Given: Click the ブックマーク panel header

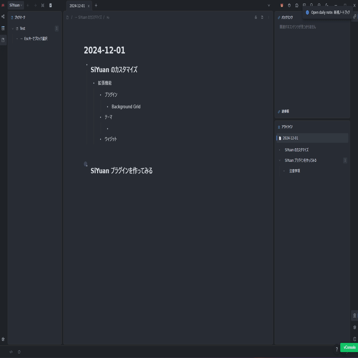Looking at the screenshot, I should pyautogui.click(x=20, y=17).
